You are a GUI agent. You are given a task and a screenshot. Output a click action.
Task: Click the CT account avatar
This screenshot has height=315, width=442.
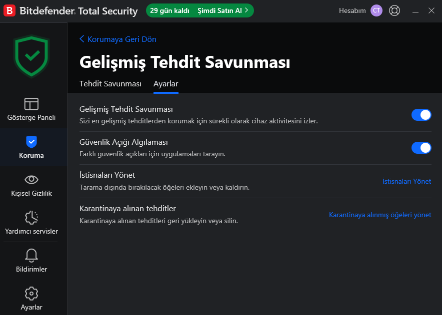376,10
